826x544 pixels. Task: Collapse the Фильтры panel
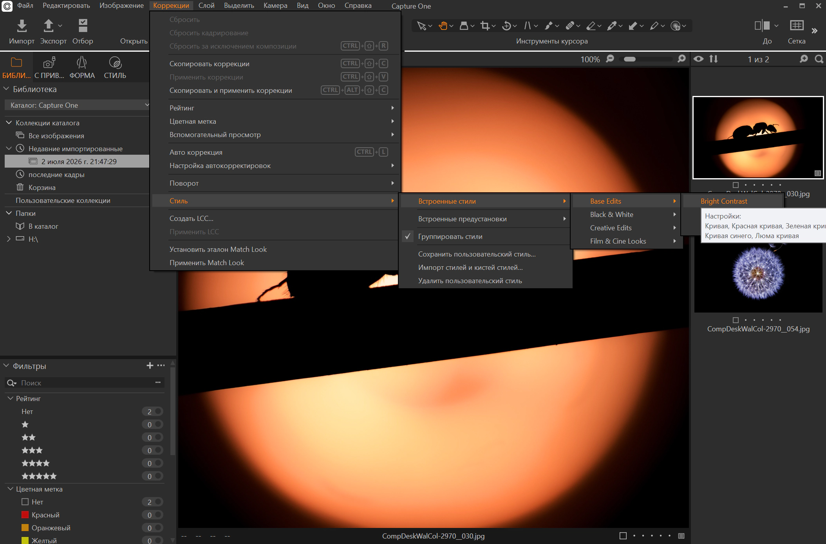pos(6,366)
